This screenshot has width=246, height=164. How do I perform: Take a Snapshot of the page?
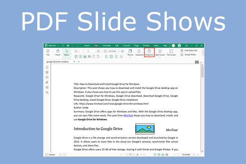139,52
